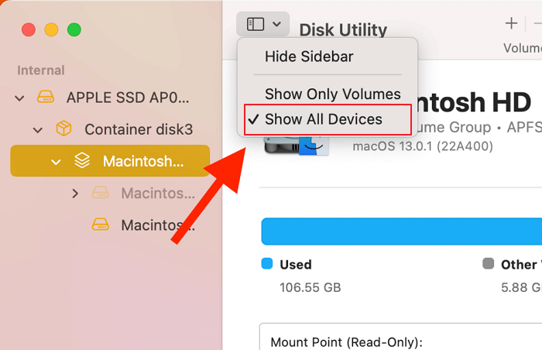Expand the greyed Macintosh sub-volume
This screenshot has height=350, width=542.
pyautogui.click(x=75, y=193)
